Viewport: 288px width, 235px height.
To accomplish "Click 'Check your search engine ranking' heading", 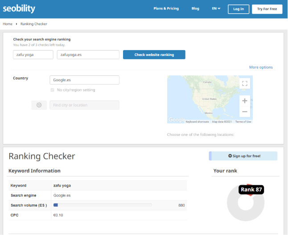I will click(42, 40).
